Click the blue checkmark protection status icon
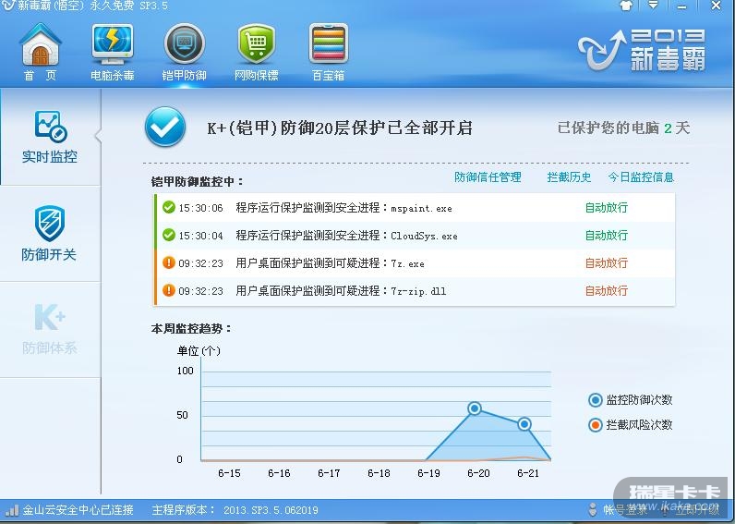Screen dimensions: 735x524 pyautogui.click(x=165, y=127)
